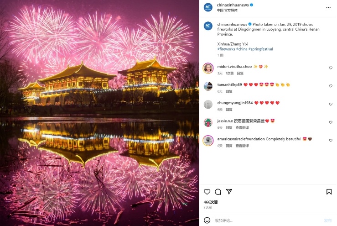Focus the add comment input field
Viewport: 337px width, 226px height.
(x=266, y=221)
